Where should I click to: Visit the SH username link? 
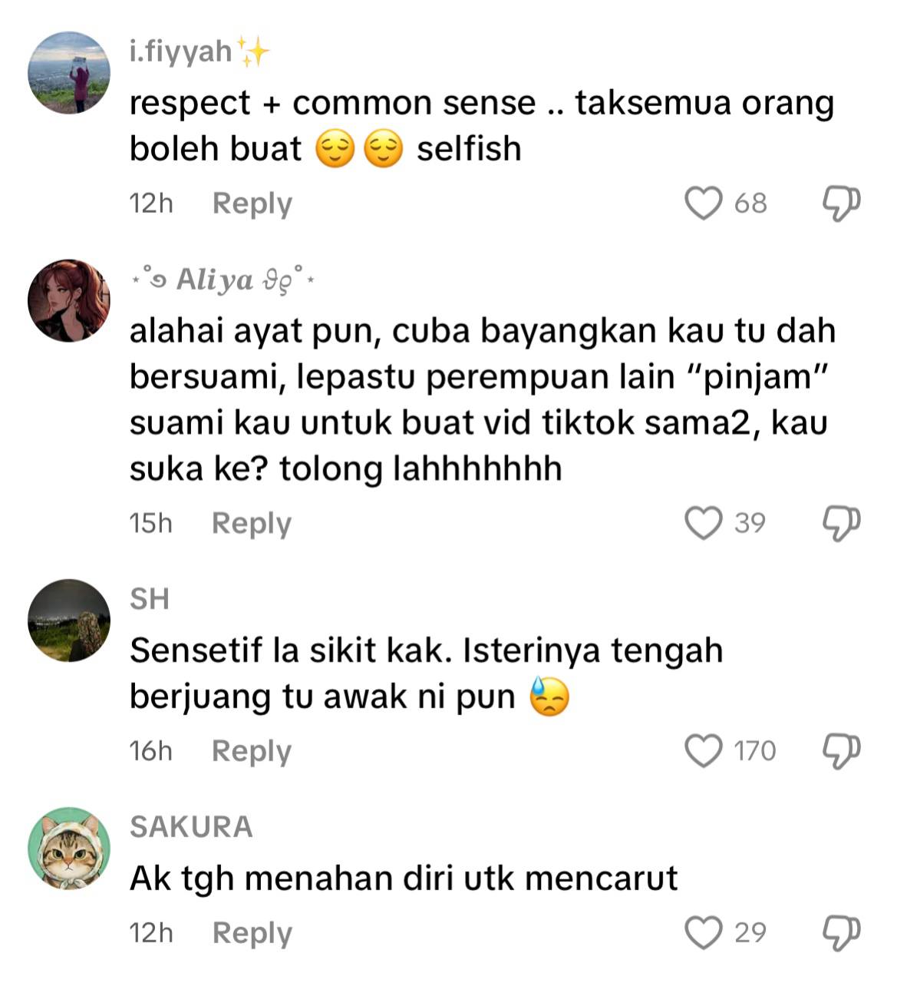[x=150, y=599]
